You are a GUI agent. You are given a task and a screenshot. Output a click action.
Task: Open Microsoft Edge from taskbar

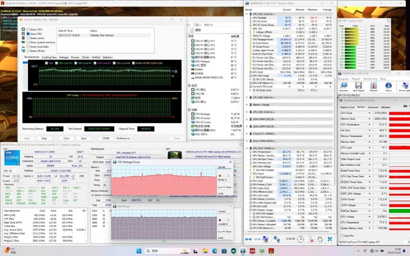(214, 251)
